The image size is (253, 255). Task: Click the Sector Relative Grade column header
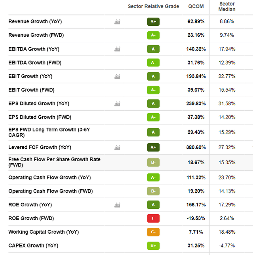[x=153, y=6]
